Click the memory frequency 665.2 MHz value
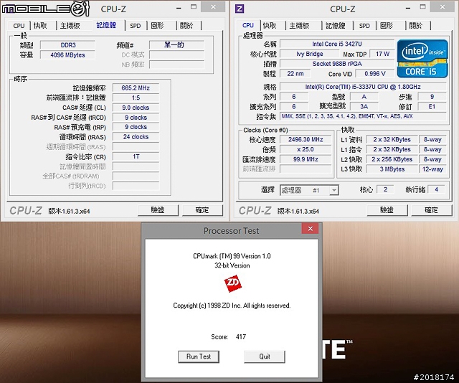Screen dimensions: 459x383 coord(136,88)
